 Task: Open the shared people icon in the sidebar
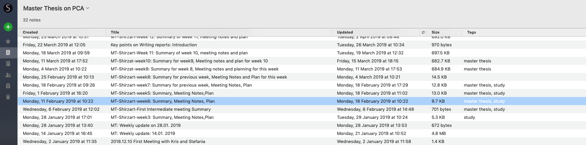[8, 75]
